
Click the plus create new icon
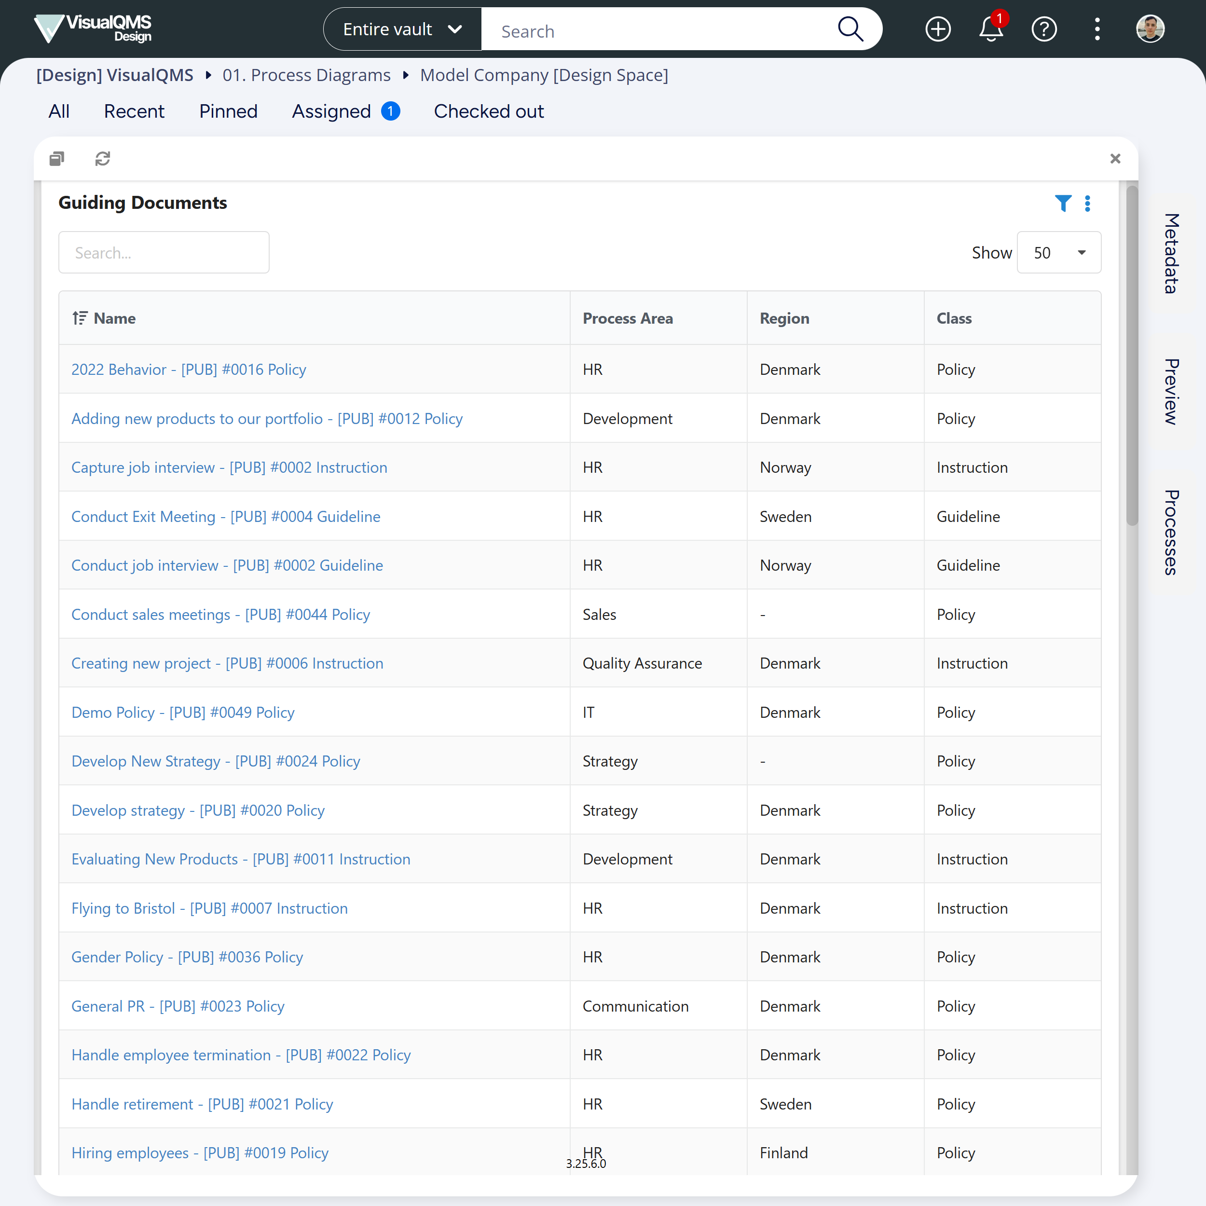(938, 29)
